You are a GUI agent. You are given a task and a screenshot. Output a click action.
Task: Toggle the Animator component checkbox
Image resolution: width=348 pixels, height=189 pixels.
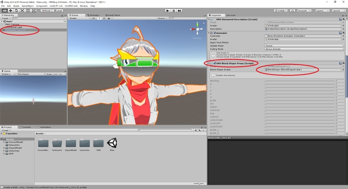click(215, 33)
